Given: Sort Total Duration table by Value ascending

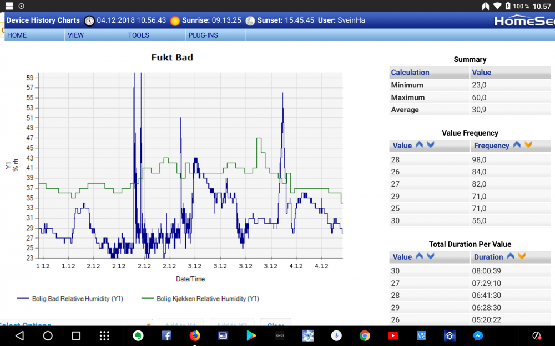Looking at the screenshot, I should tap(419, 256).
